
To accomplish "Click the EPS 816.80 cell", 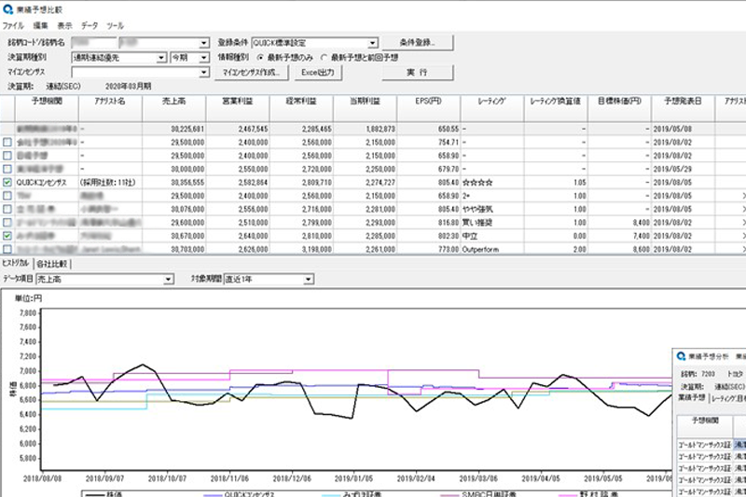I will (x=428, y=222).
